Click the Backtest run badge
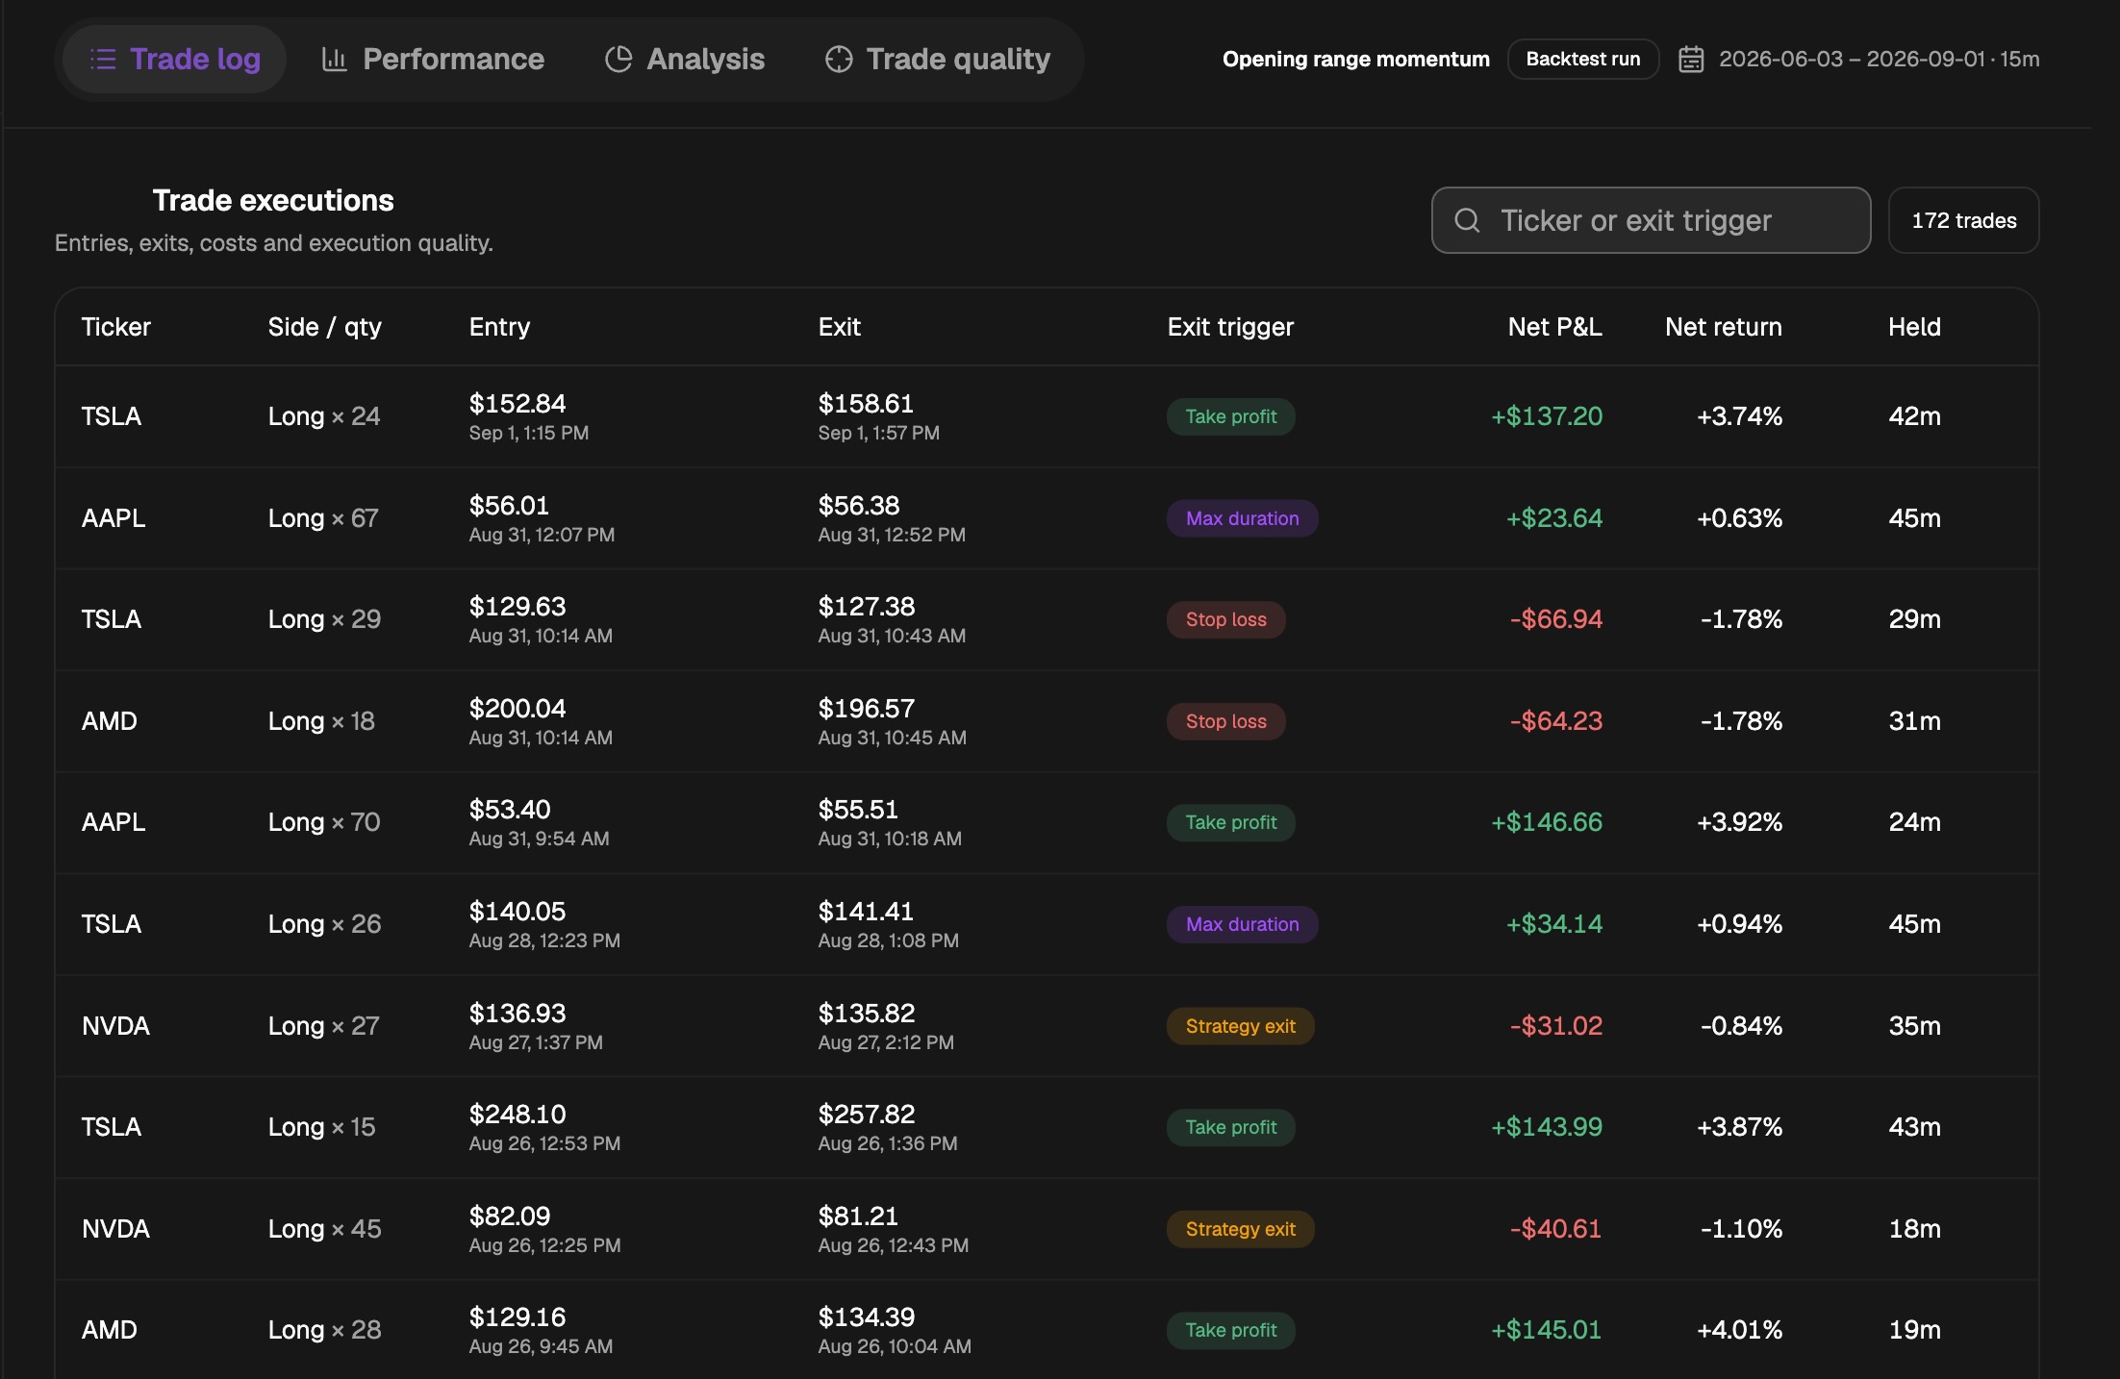Viewport: 2120px width, 1379px height. (1582, 59)
